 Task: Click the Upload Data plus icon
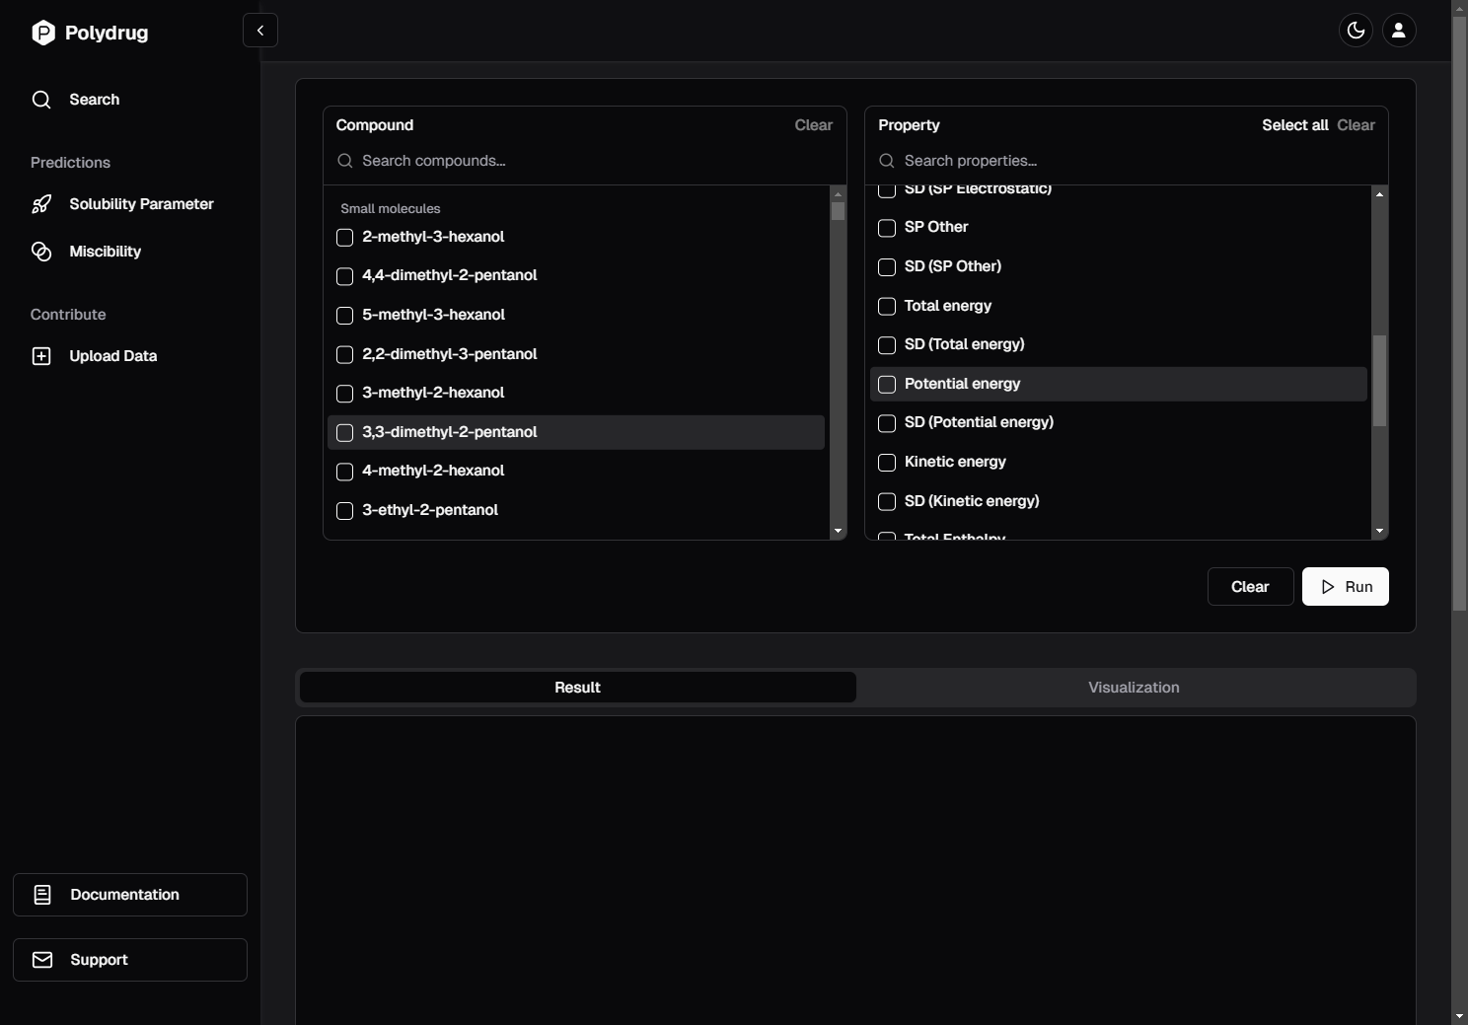pyautogui.click(x=41, y=356)
